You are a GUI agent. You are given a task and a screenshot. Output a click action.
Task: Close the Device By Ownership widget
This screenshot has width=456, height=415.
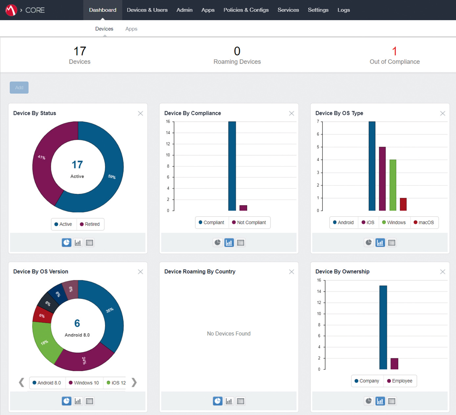(443, 272)
